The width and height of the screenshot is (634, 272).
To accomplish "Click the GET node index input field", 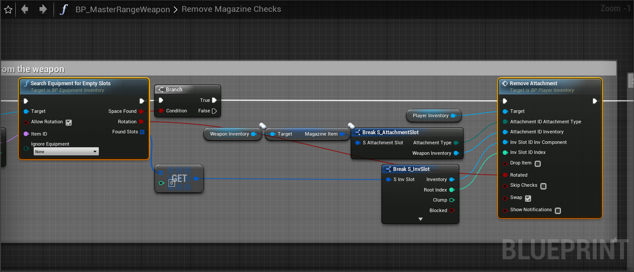I will pyautogui.click(x=172, y=183).
